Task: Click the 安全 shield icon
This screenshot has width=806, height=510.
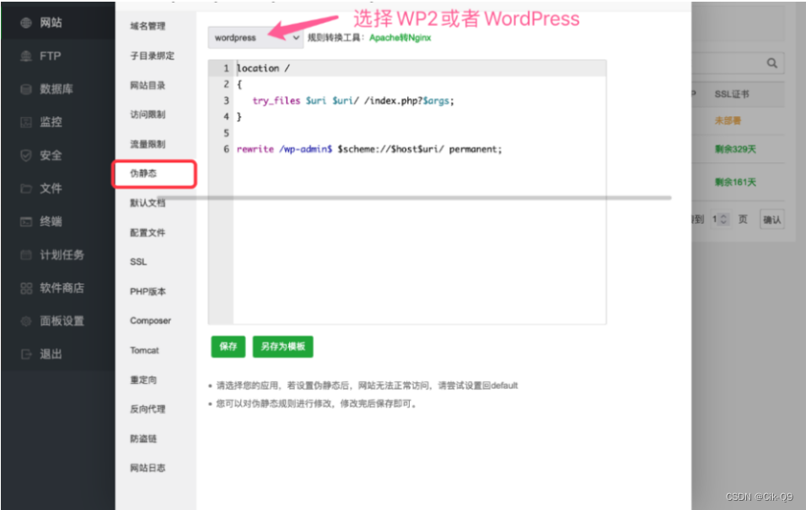Action: [x=25, y=156]
